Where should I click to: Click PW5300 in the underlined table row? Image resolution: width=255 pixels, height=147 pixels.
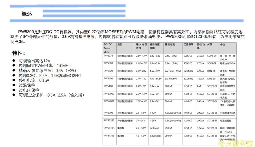point(108,113)
